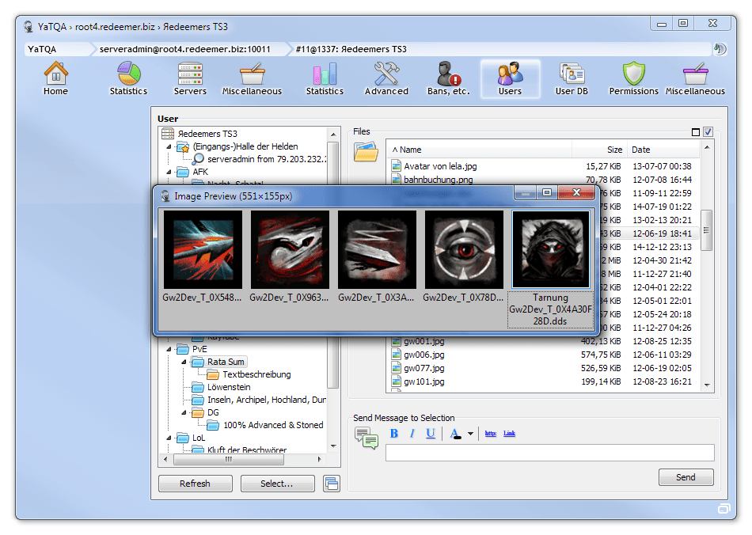Click the Files folder icon
Viewport: 752px width, 535px height.
coord(366,151)
